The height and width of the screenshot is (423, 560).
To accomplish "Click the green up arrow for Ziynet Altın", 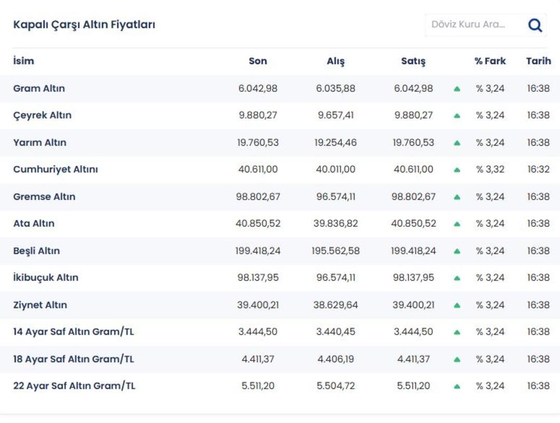I will point(457,305).
